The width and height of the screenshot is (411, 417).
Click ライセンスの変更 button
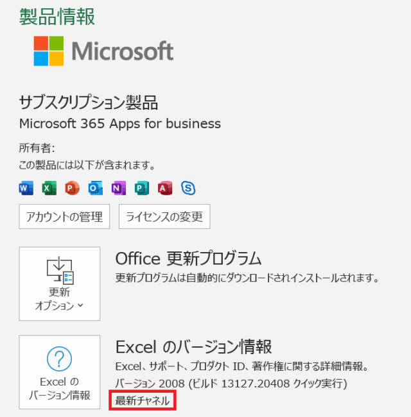164,216
